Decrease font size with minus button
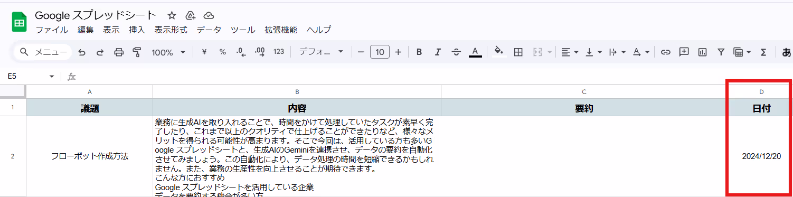 tap(361, 52)
